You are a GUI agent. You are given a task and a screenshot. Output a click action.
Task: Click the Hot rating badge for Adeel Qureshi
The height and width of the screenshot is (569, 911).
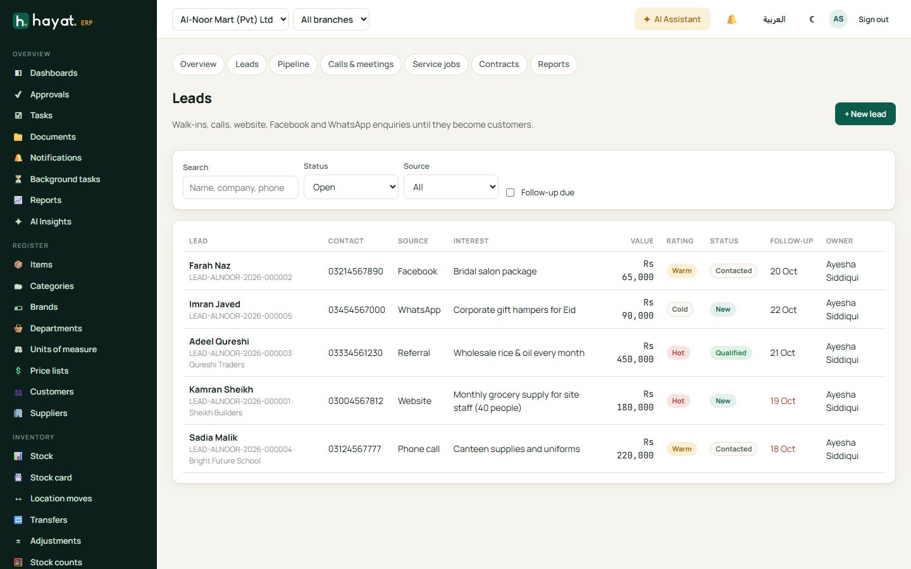click(678, 353)
